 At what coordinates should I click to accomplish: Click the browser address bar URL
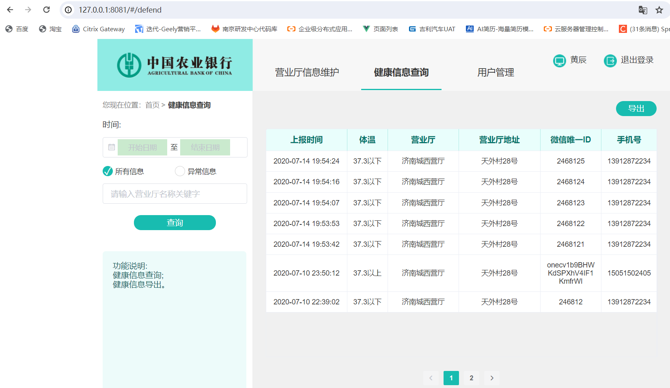(x=120, y=10)
